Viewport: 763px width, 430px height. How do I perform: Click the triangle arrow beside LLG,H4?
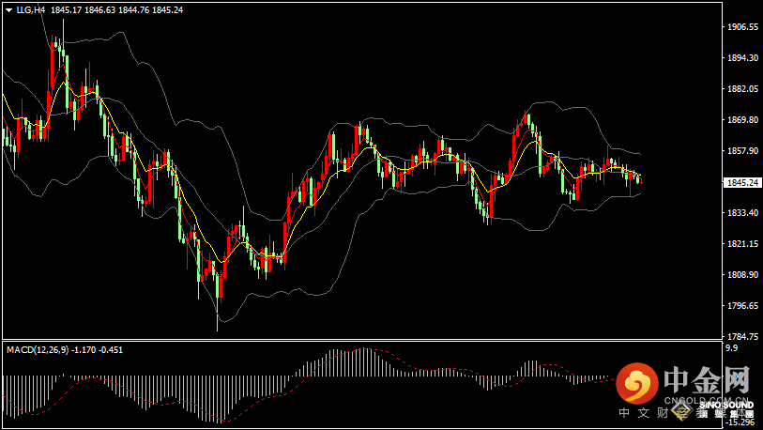(x=8, y=10)
